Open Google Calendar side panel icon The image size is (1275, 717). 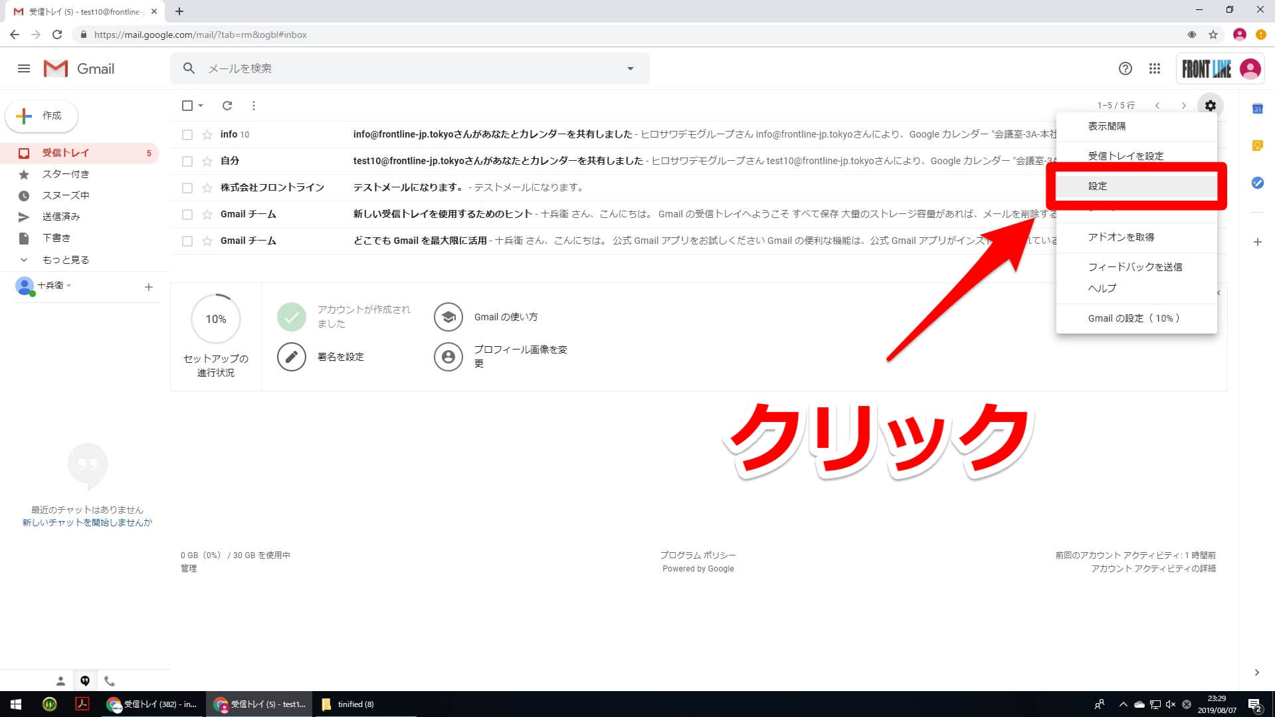[x=1257, y=108]
